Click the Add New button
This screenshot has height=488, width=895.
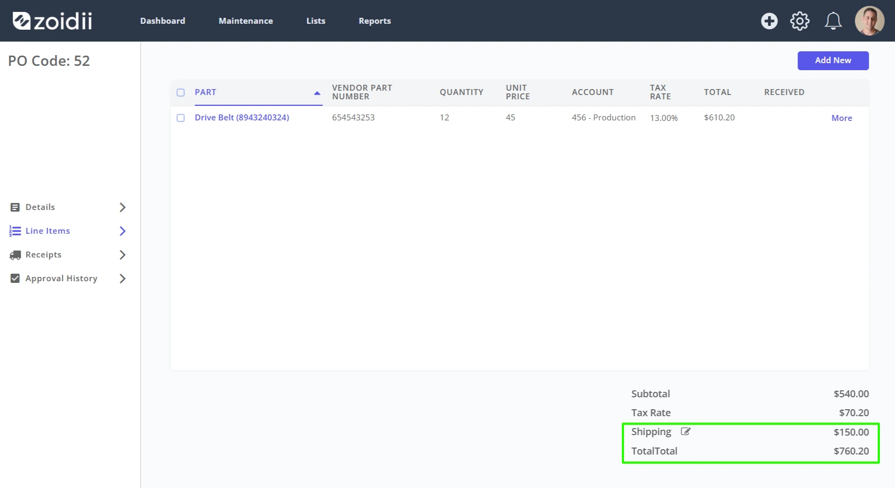(x=833, y=60)
